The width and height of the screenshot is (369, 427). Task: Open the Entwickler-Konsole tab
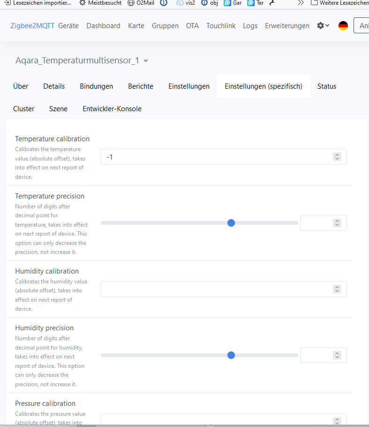pyautogui.click(x=112, y=109)
